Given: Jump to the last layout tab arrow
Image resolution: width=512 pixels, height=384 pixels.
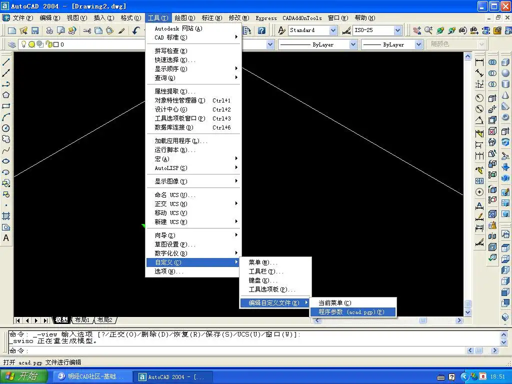Looking at the screenshot, I should pos(45,320).
